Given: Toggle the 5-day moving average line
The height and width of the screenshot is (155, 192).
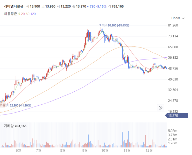Looking at the screenshot, I should (x=19, y=14).
